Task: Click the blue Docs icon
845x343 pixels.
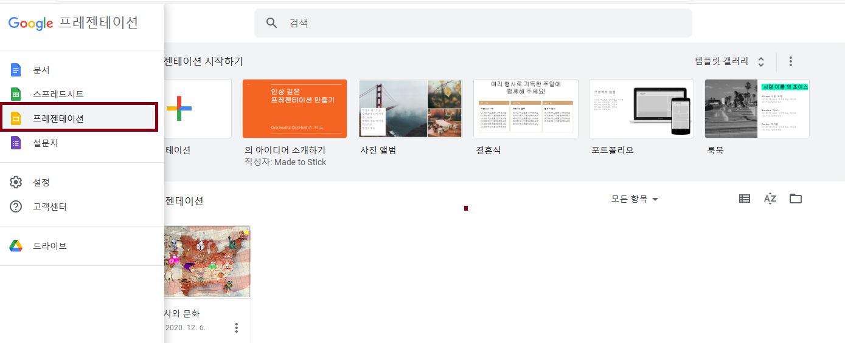Action: click(16, 70)
